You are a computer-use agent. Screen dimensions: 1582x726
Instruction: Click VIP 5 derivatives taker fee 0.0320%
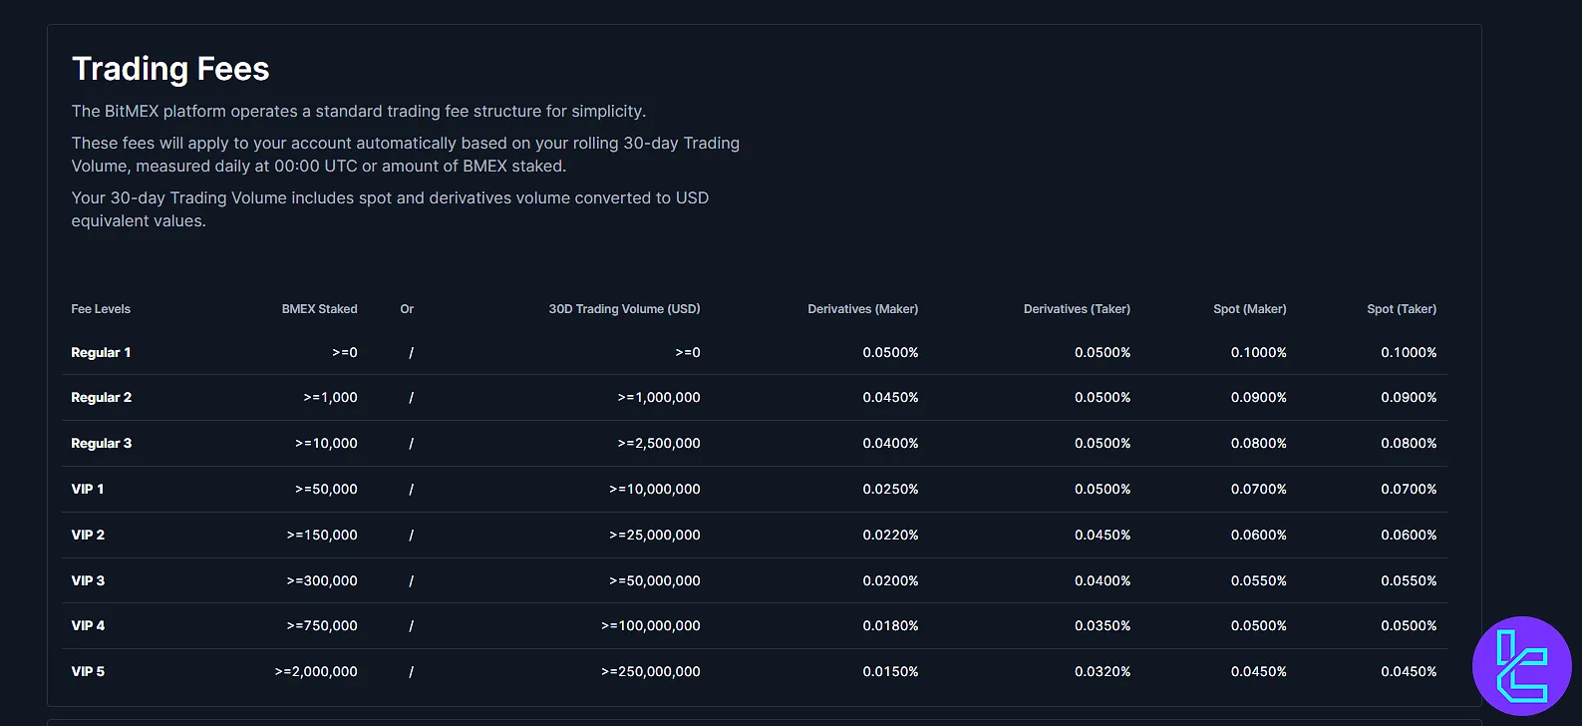pos(1103,671)
